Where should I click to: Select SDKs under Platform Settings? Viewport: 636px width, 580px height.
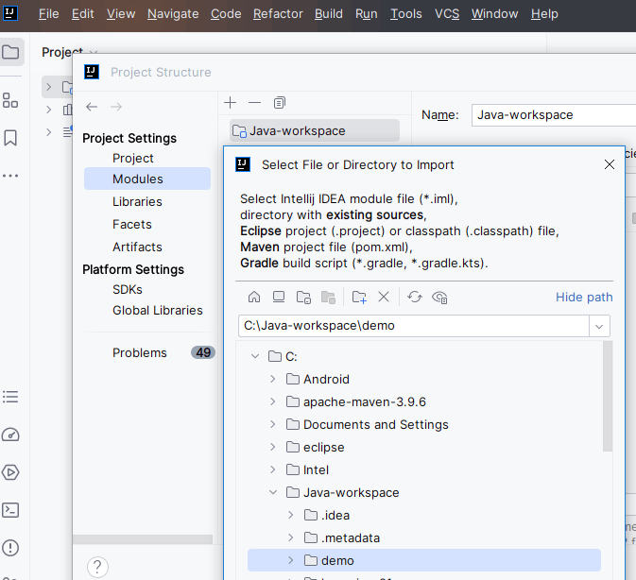pos(128,289)
